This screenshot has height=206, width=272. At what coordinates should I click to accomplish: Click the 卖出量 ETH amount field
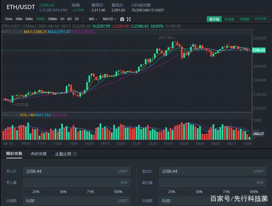[212, 183]
